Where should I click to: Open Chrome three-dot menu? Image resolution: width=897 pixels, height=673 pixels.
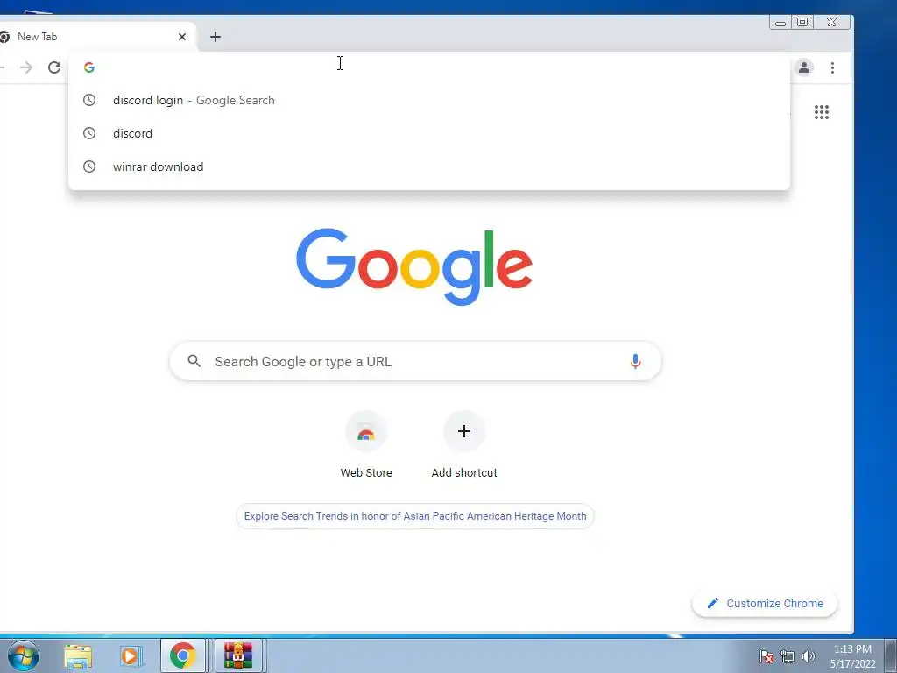(x=832, y=67)
